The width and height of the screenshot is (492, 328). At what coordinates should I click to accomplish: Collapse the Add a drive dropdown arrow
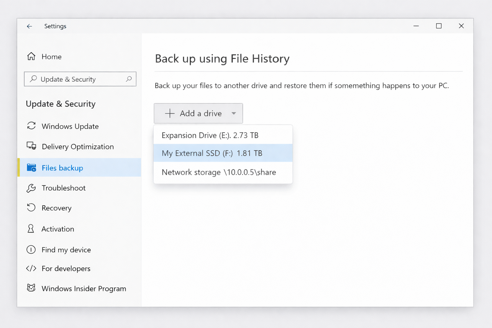234,113
